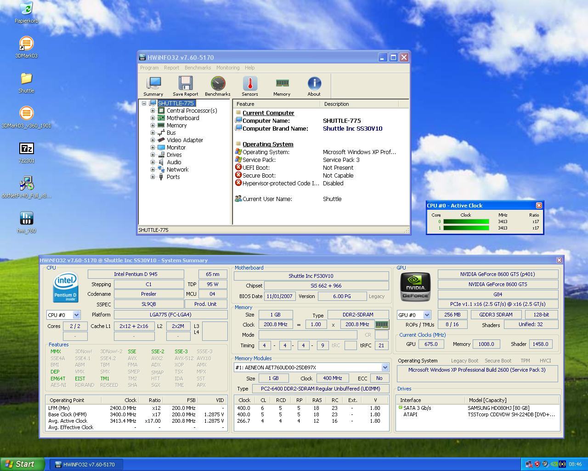Click the Motherboard tree icon
The height and width of the screenshot is (471, 588).
pyautogui.click(x=161, y=118)
